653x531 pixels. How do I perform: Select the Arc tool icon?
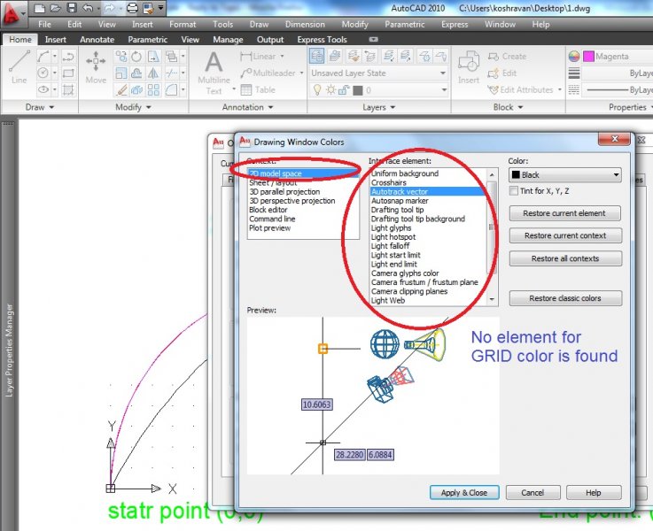43,56
